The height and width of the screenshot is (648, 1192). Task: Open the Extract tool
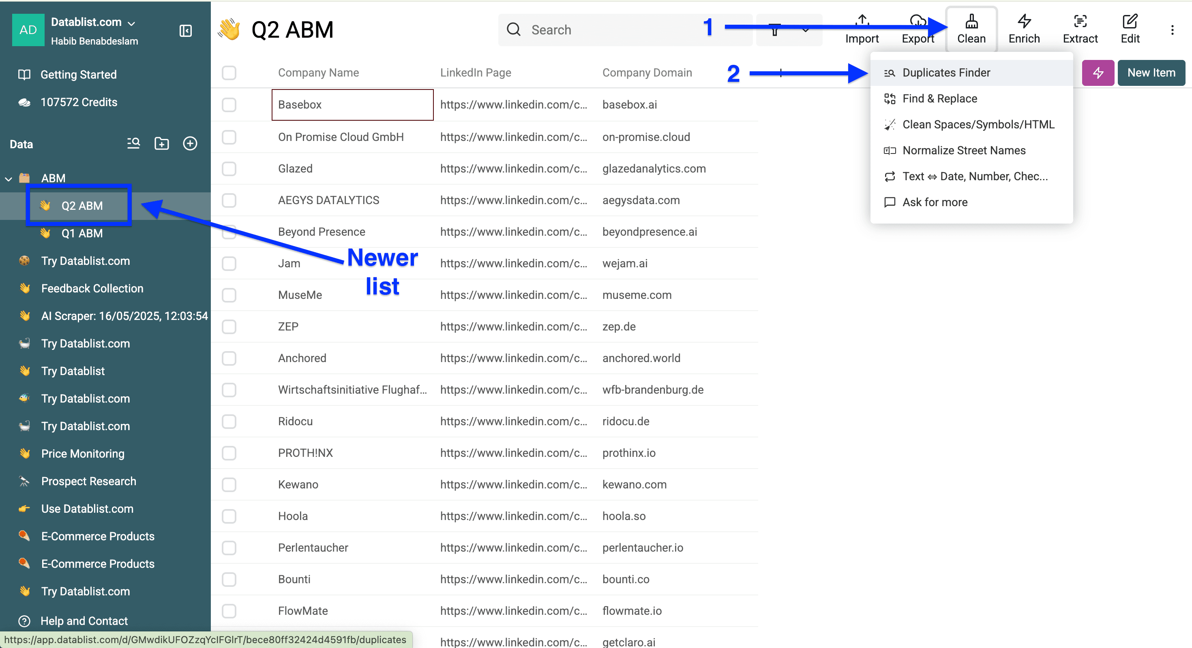point(1080,29)
